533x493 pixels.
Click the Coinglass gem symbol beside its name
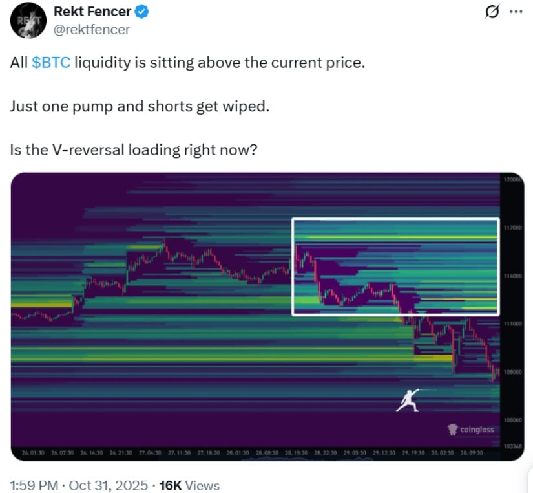tap(452, 429)
